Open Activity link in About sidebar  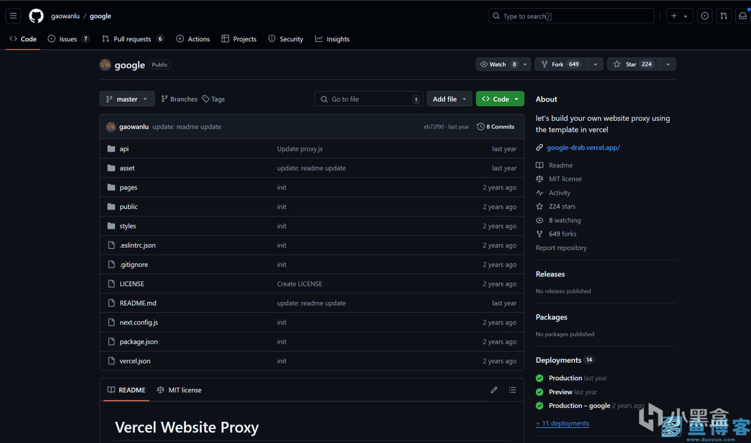(x=553, y=193)
